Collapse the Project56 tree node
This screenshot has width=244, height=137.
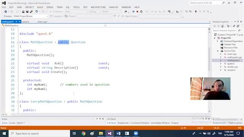coord(215,38)
